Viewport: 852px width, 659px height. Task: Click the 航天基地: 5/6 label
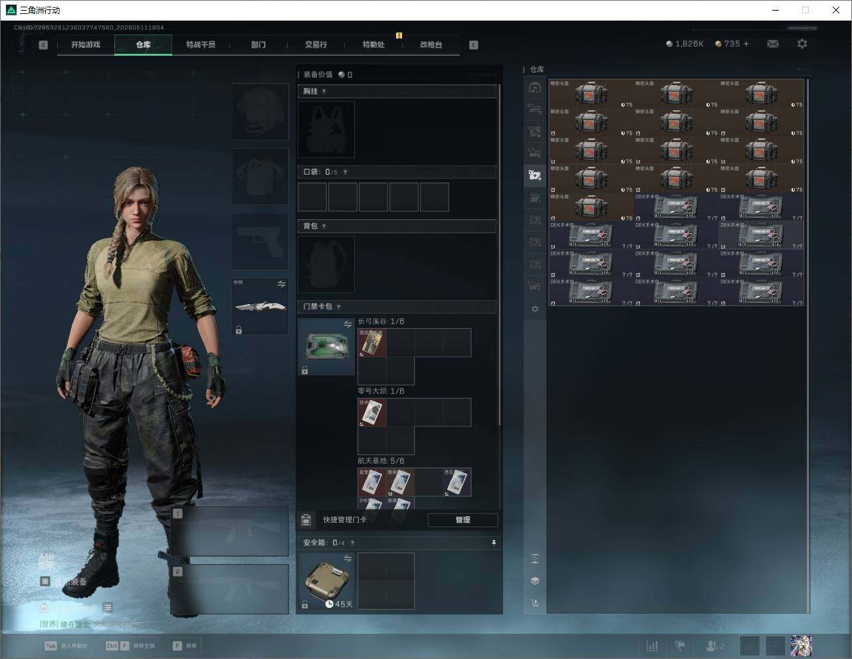(381, 460)
